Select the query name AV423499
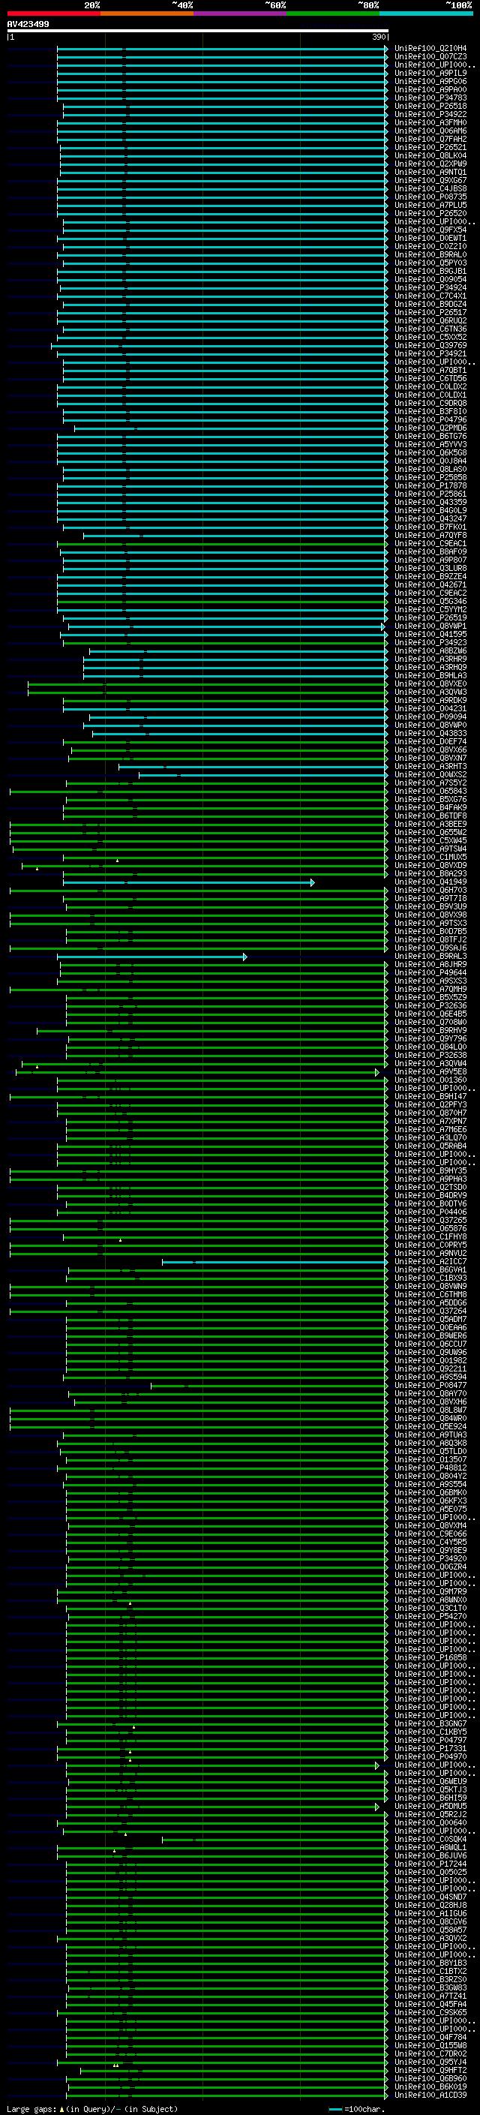Viewport: 480px width, 2115px height. click(x=28, y=24)
